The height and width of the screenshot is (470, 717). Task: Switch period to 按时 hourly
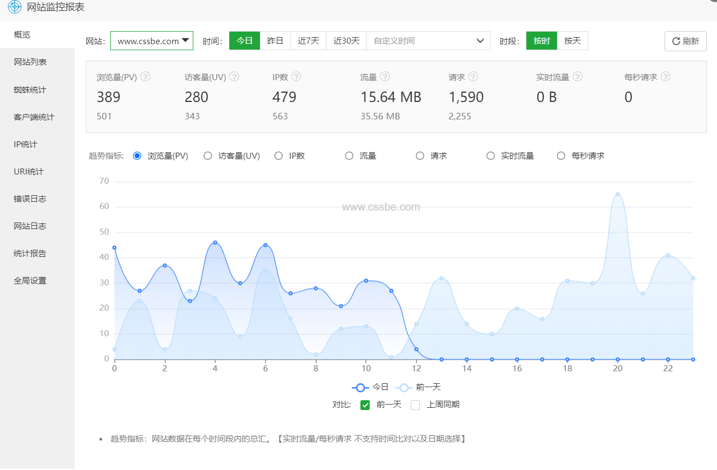542,41
